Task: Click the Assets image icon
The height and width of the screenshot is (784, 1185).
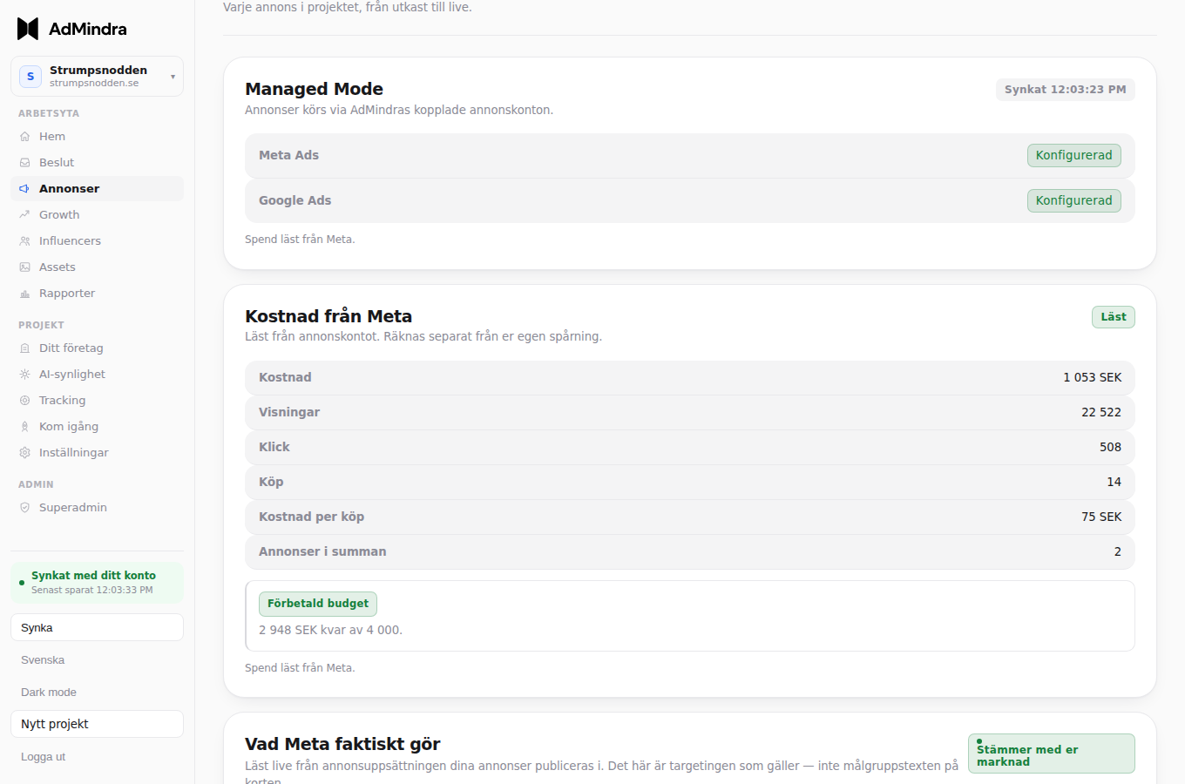Action: pos(24,267)
